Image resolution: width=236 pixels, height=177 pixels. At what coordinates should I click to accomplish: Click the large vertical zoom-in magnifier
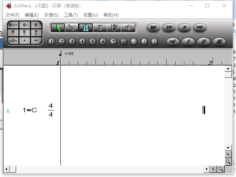click(x=228, y=162)
